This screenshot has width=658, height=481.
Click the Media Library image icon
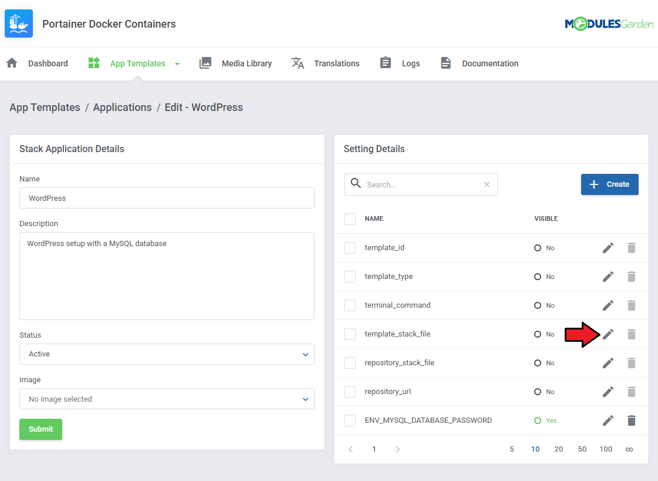pyautogui.click(x=205, y=63)
